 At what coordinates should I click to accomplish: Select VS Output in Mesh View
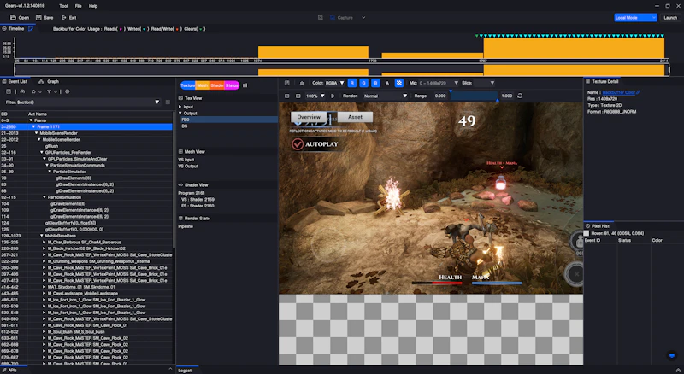click(188, 166)
